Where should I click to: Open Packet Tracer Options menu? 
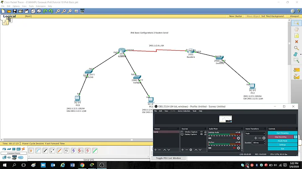pos(16,6)
